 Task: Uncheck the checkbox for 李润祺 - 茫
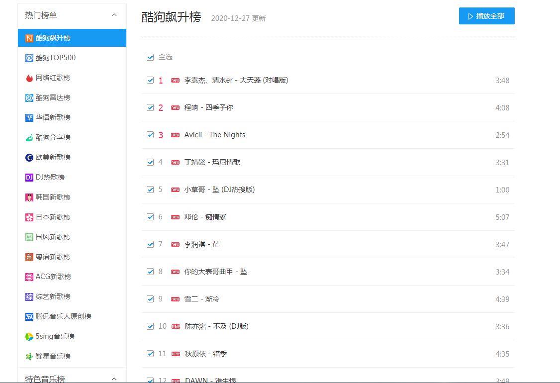[150, 244]
